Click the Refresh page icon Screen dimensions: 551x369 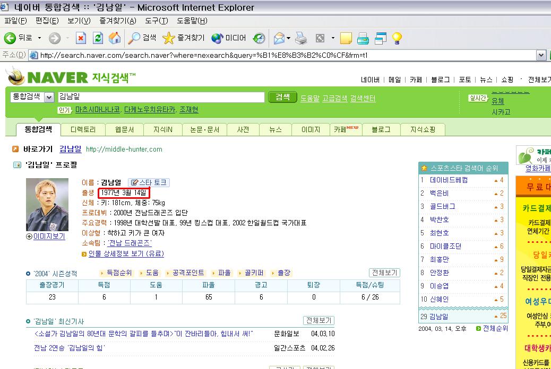coord(98,38)
